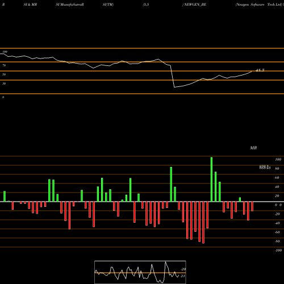Click the RSI axis label 30
Viewport: 284px width, 284px height.
[x=4, y=83]
